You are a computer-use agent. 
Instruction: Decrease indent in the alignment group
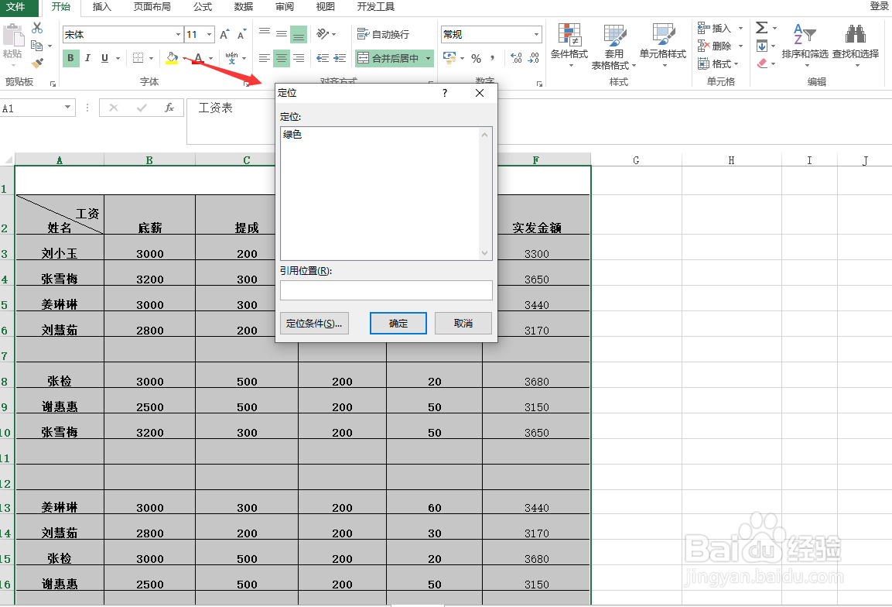pyautogui.click(x=323, y=58)
